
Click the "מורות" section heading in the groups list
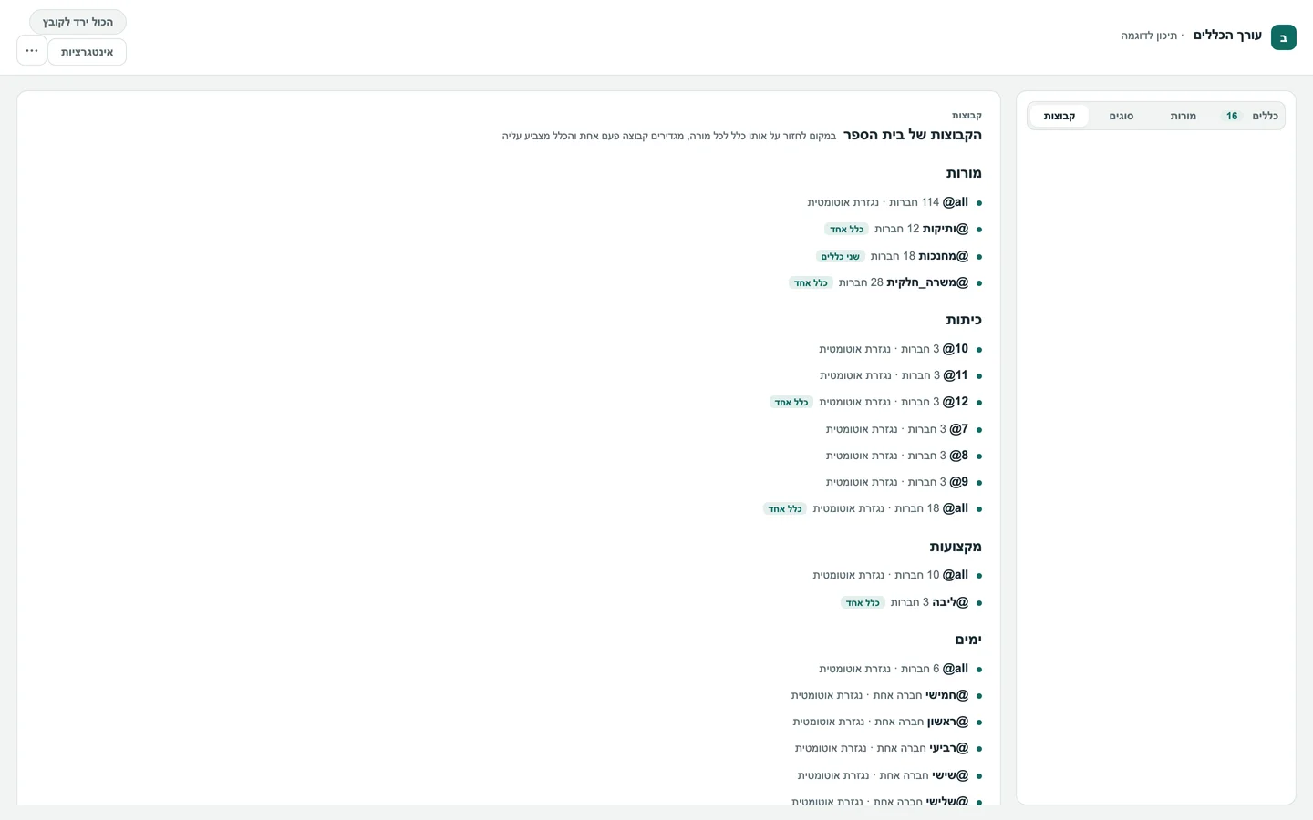[x=964, y=173]
